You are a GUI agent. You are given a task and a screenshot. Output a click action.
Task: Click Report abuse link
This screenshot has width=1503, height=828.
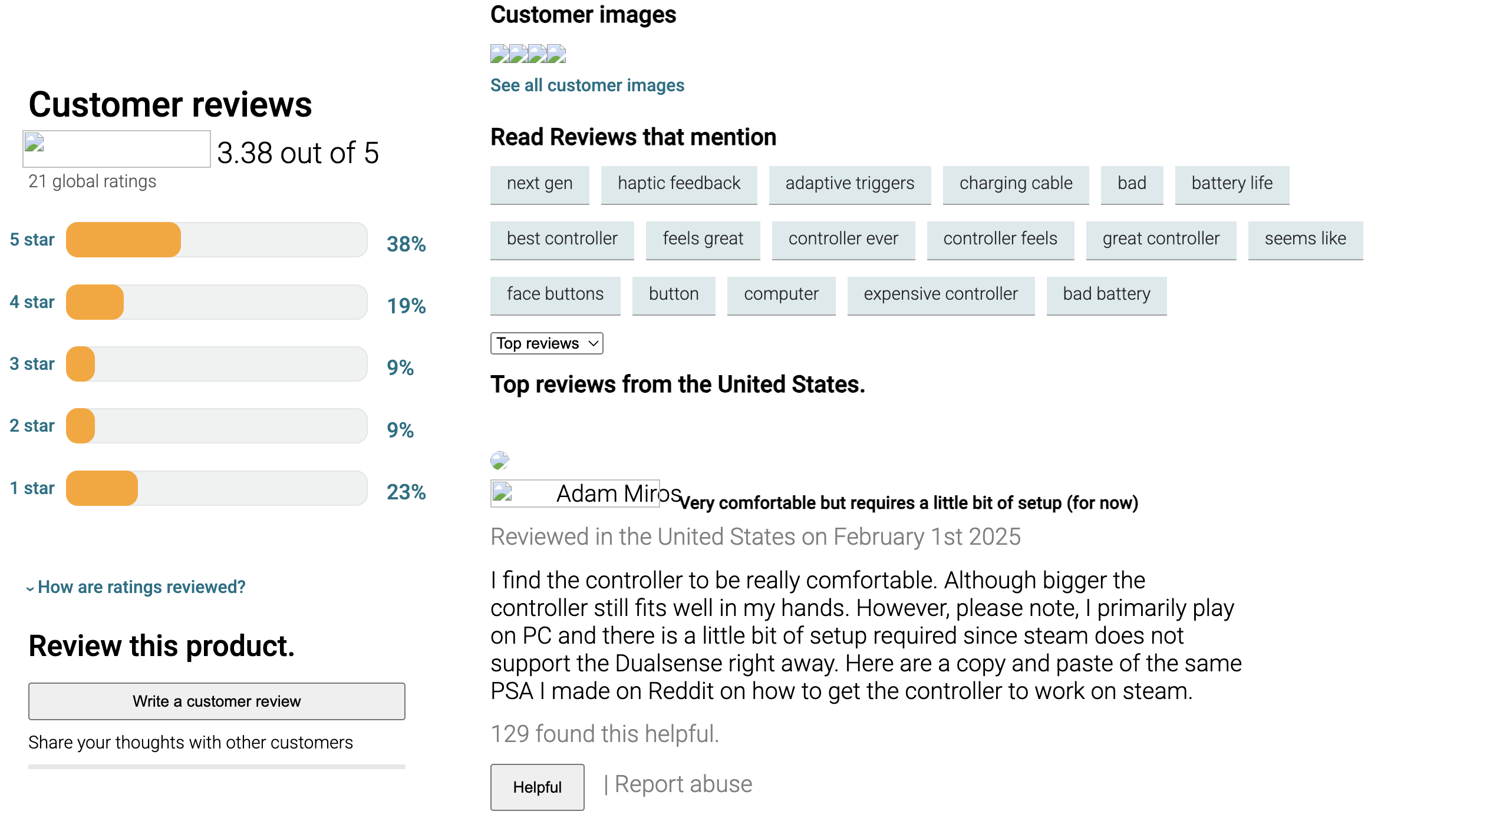(x=683, y=784)
